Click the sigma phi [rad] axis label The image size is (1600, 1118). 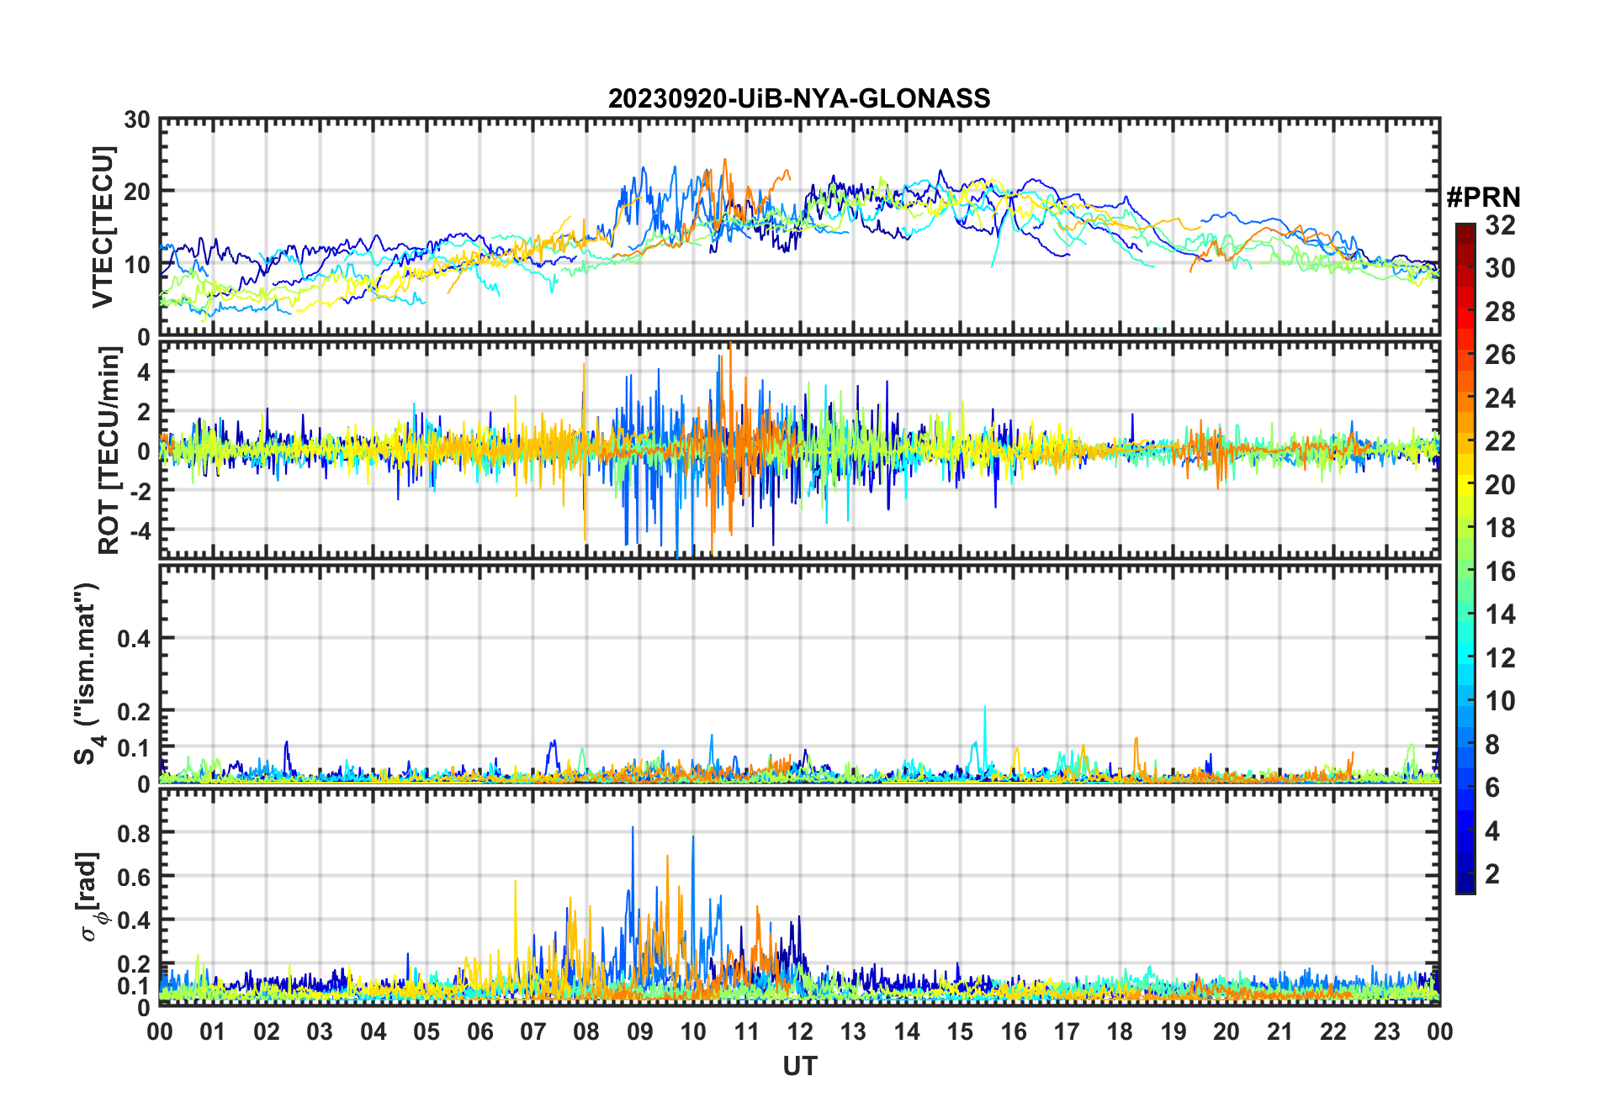coord(91,896)
